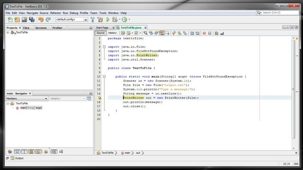The width and height of the screenshot is (303, 170).
Task: Click the Output button at bottom
Action: (x=18, y=158)
